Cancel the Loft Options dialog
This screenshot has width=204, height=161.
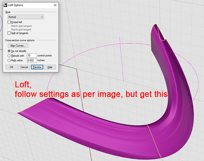coord(24,67)
